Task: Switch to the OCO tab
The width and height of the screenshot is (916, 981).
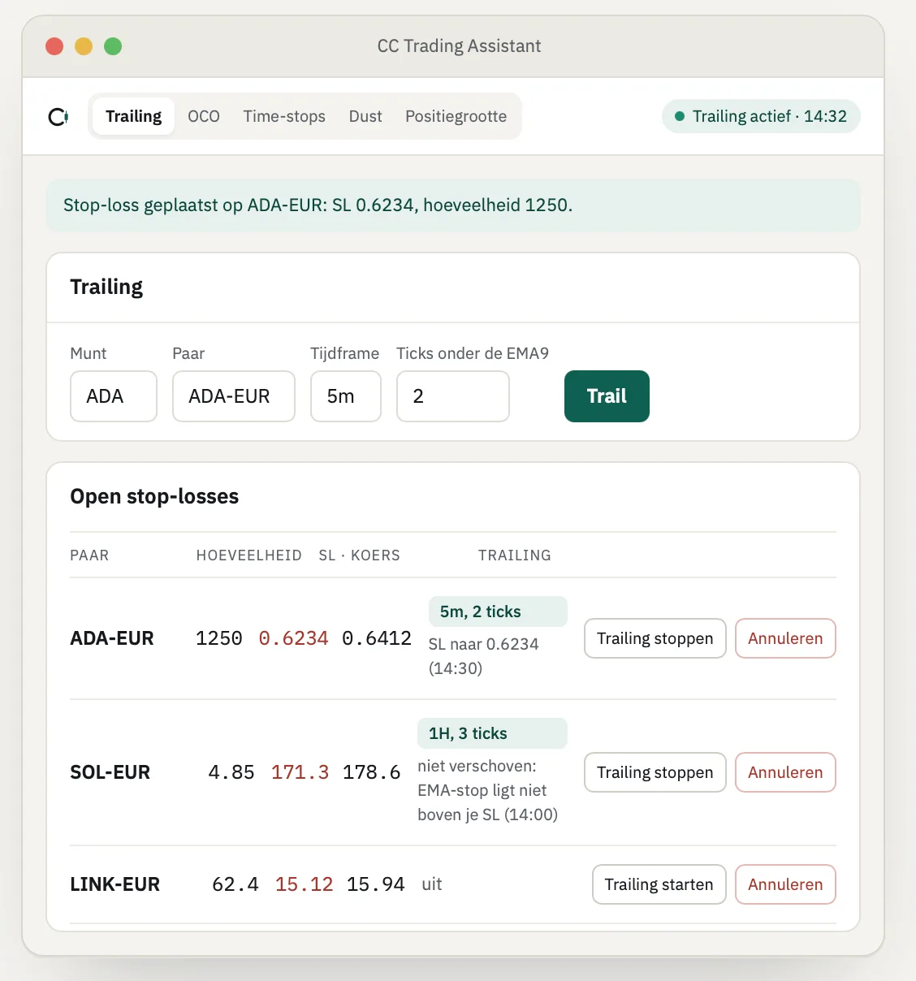Action: point(204,116)
